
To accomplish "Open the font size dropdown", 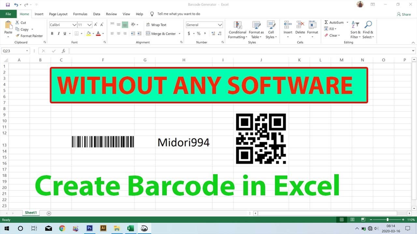I will (x=90, y=25).
